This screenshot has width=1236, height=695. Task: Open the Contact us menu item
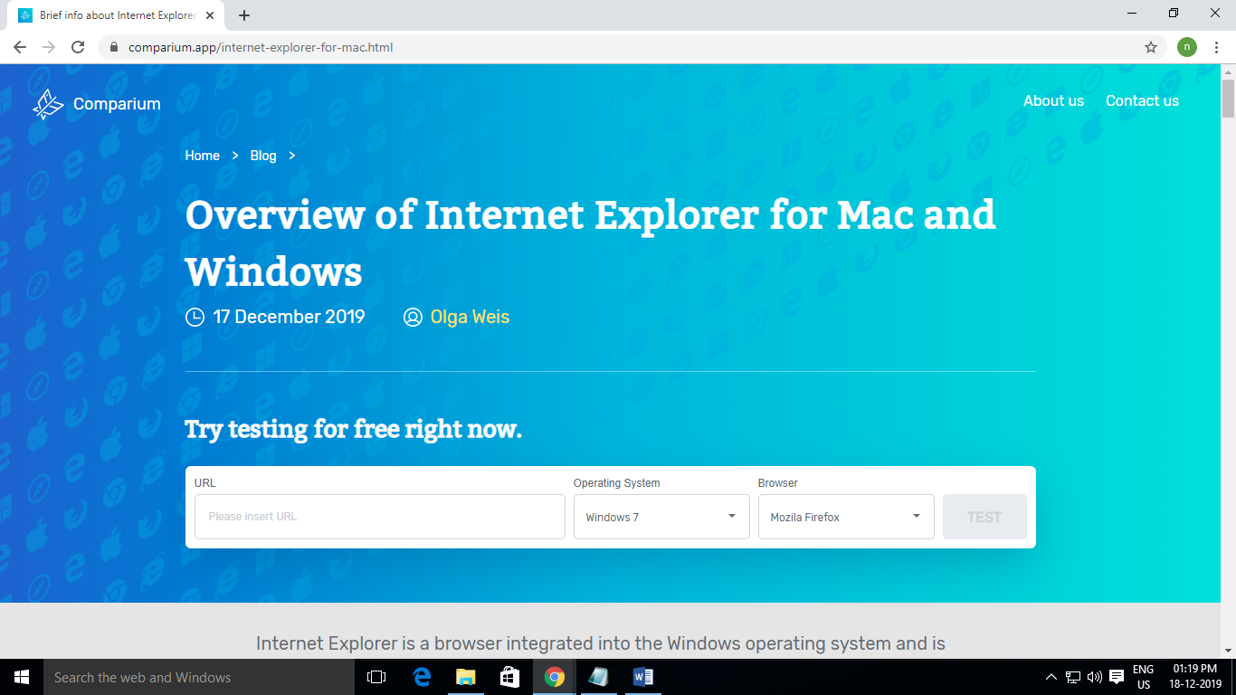(1142, 101)
